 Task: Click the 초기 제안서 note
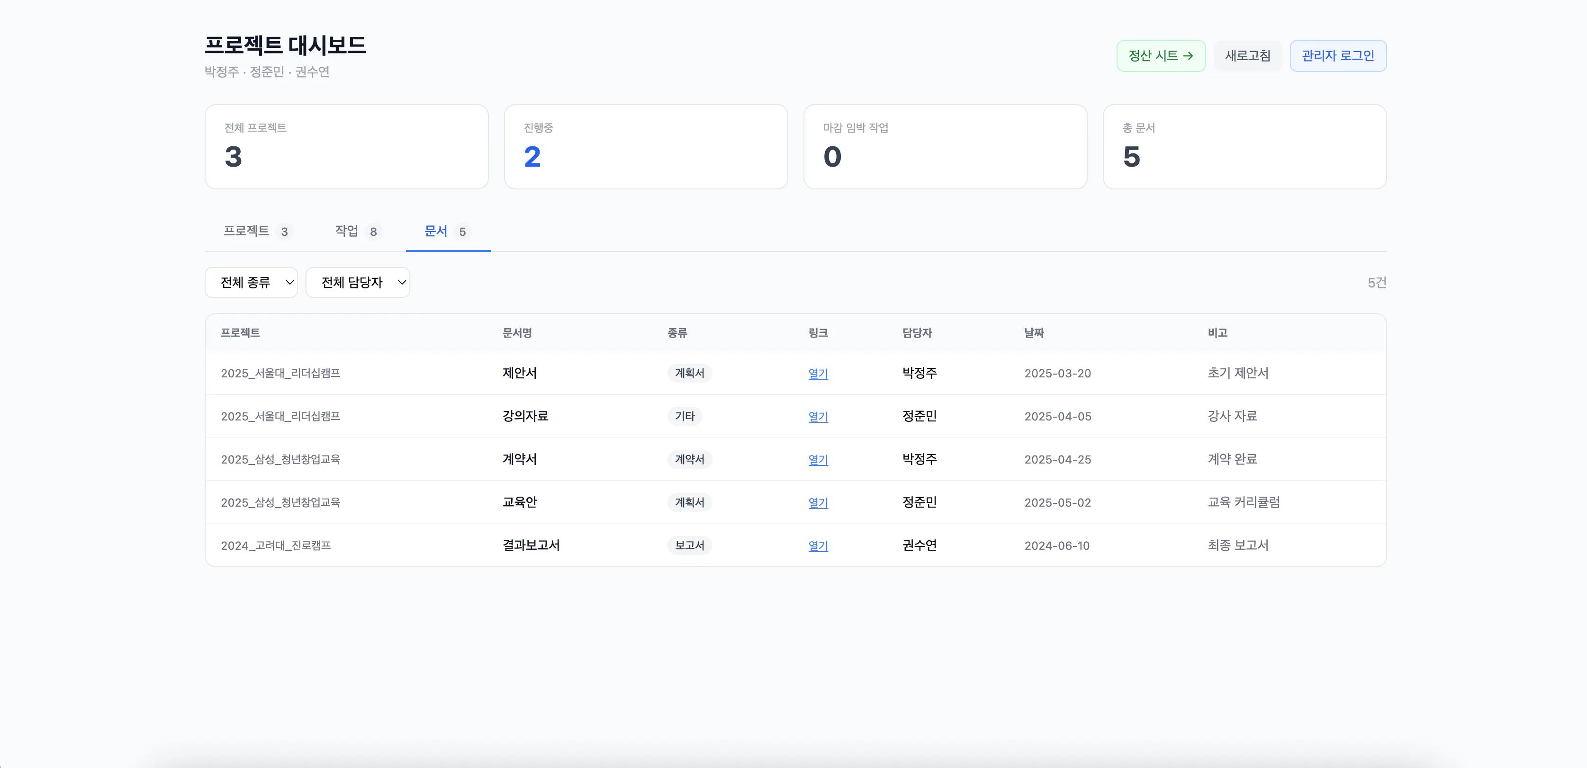tap(1238, 373)
